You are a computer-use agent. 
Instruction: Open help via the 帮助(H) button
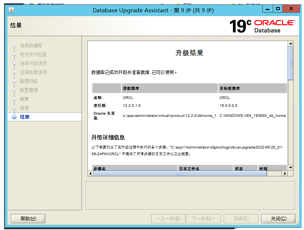(x=28, y=218)
